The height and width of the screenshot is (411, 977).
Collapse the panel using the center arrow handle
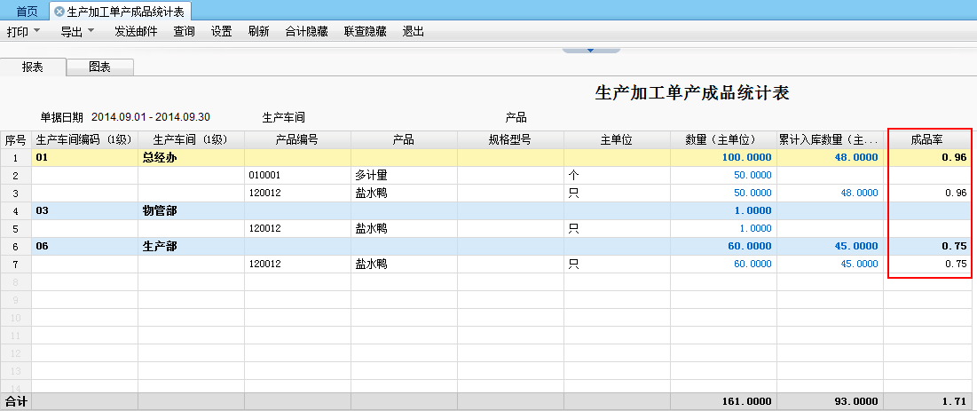tap(590, 50)
